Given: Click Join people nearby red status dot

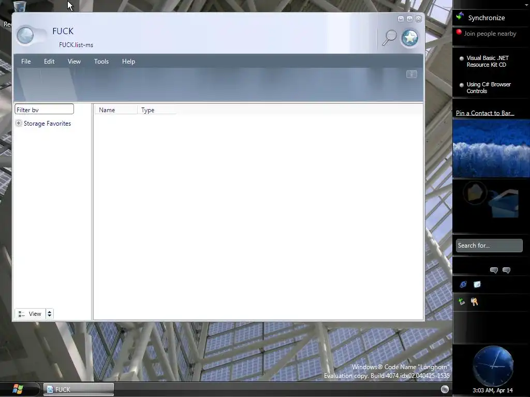Looking at the screenshot, I should pyautogui.click(x=459, y=32).
